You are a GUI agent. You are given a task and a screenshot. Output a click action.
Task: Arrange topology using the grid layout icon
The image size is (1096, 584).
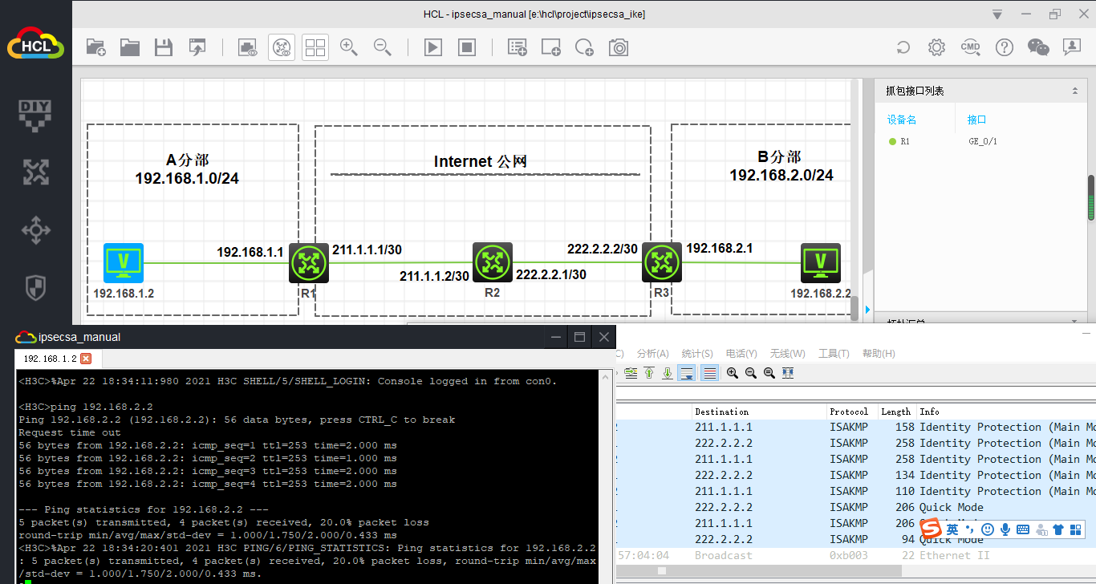315,47
